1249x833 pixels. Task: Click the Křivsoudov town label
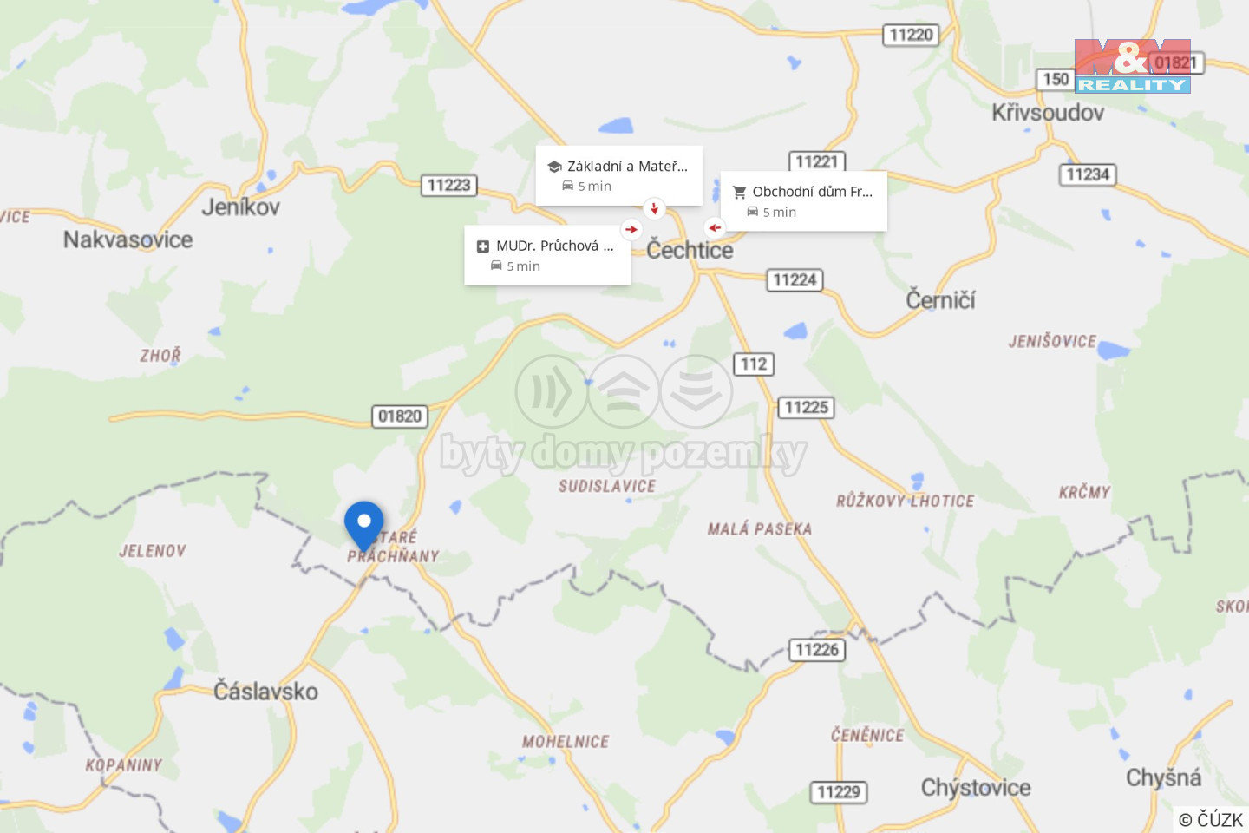[x=1048, y=113]
